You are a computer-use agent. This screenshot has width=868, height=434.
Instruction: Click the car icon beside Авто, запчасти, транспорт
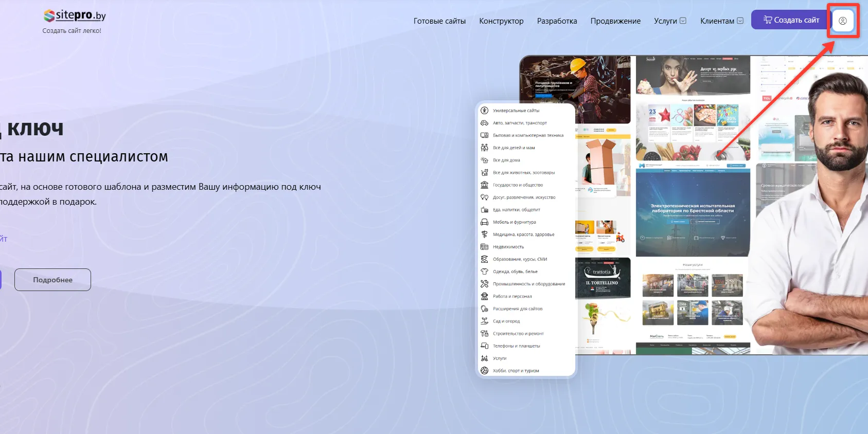[x=484, y=123]
